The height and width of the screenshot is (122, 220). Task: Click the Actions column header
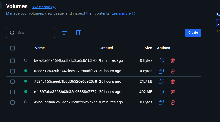pyautogui.click(x=163, y=48)
